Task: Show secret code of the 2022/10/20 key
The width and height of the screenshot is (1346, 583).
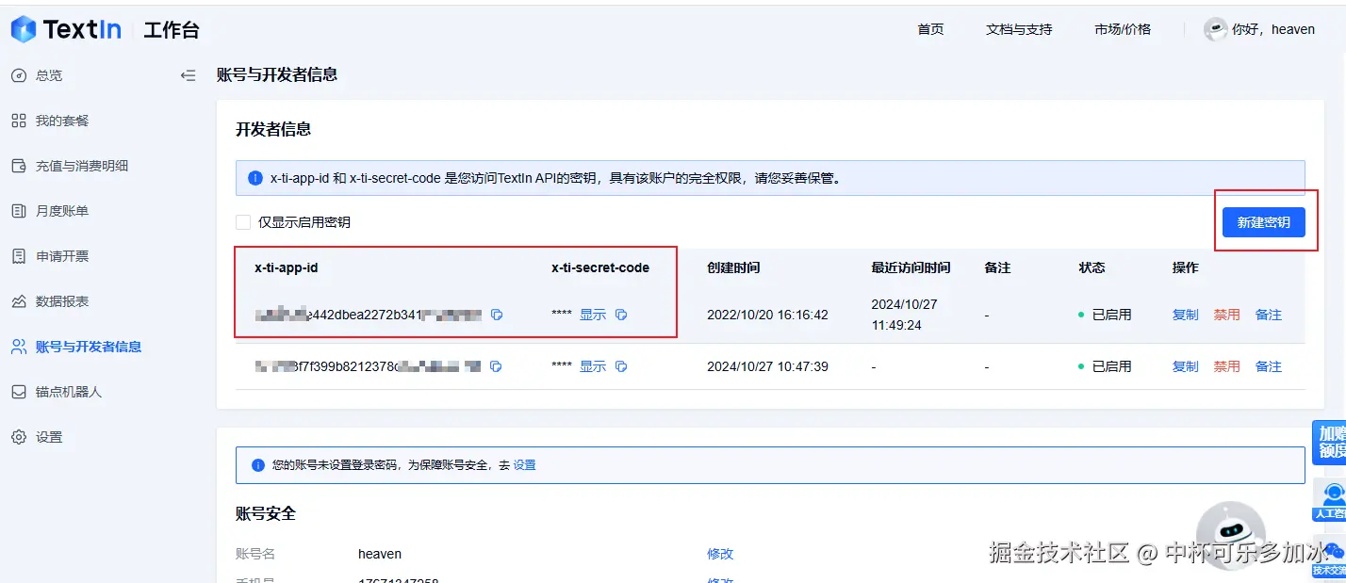Action: tap(593, 315)
